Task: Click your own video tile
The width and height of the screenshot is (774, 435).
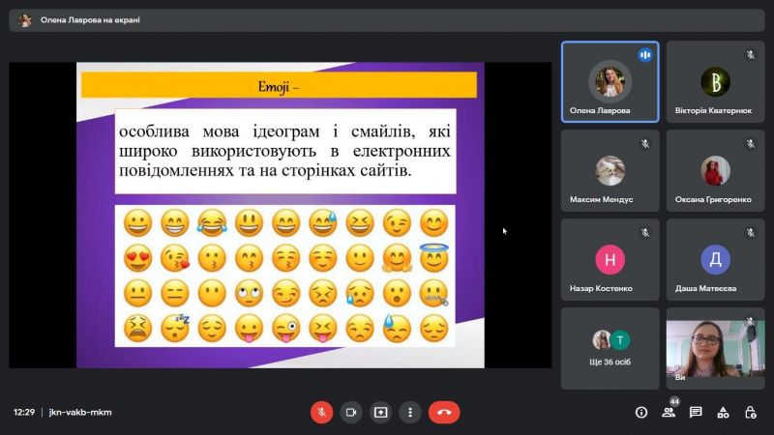Action: [x=715, y=348]
